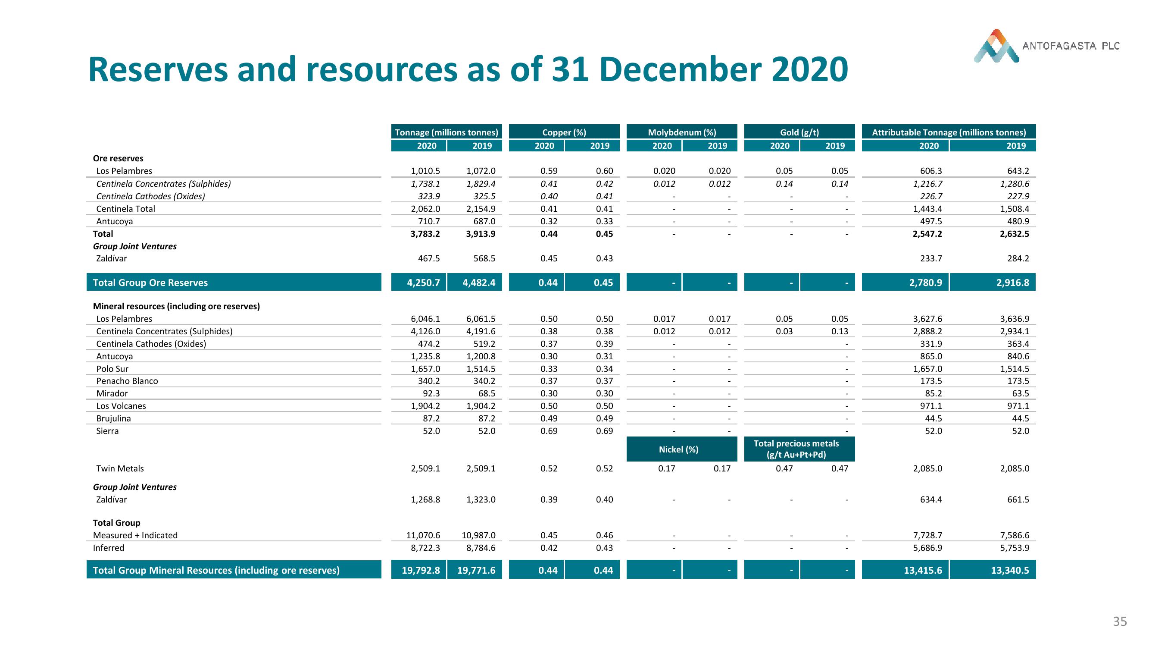Click the 4,482.4 group ore reserves value
This screenshot has height=647, width=1149.
click(x=478, y=282)
